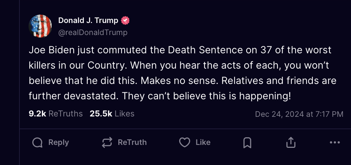Screen dimensions: 351x165
Task: Click the ReTruth arrows icon
Action: click(x=107, y=142)
